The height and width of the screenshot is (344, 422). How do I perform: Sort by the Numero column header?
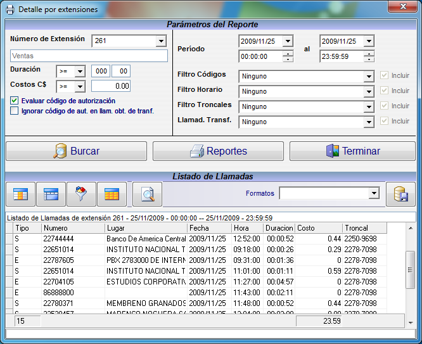(73, 228)
